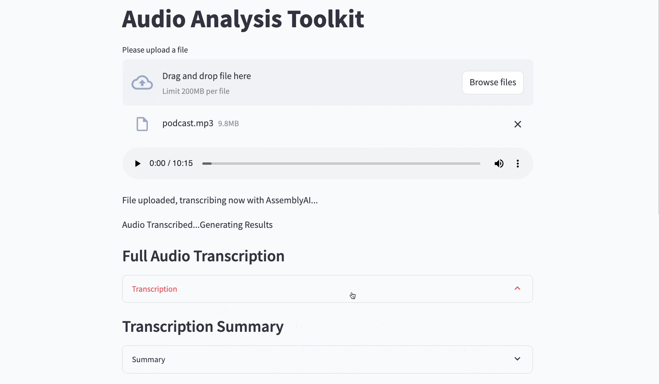
Task: Open the audio player's three-dot options menu
Action: (x=518, y=163)
